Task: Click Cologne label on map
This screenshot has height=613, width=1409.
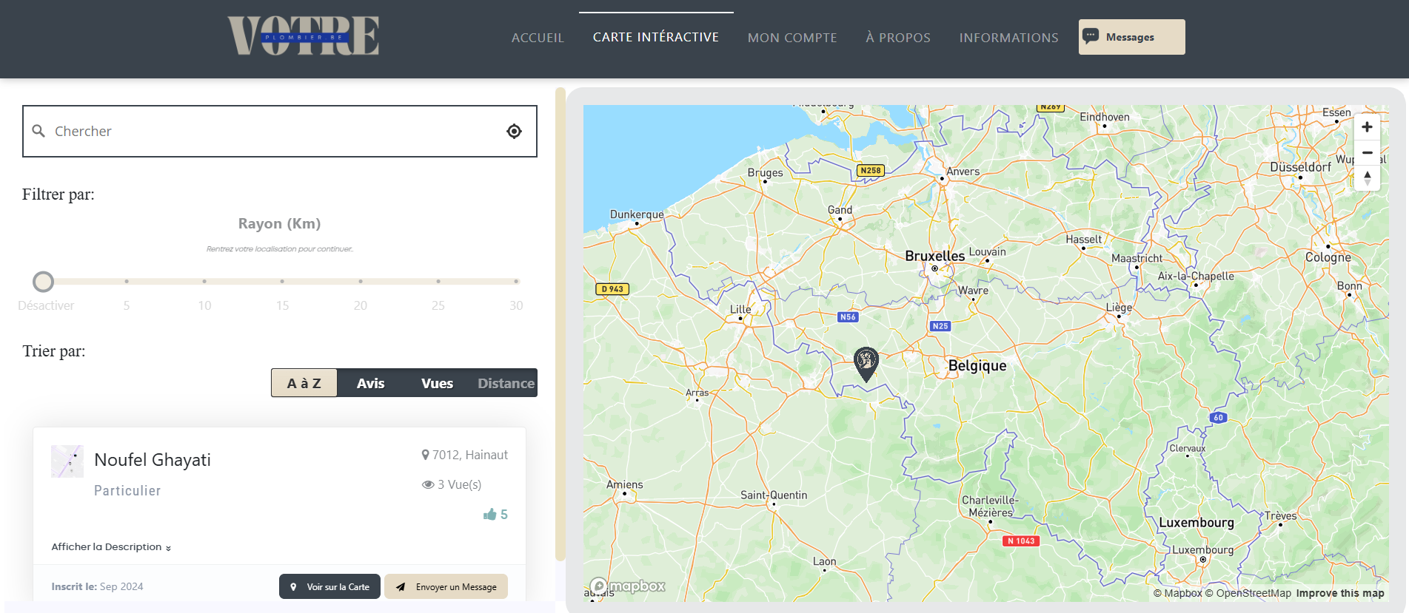Action: tap(1328, 257)
